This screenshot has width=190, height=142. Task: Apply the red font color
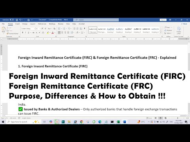pos(53,32)
